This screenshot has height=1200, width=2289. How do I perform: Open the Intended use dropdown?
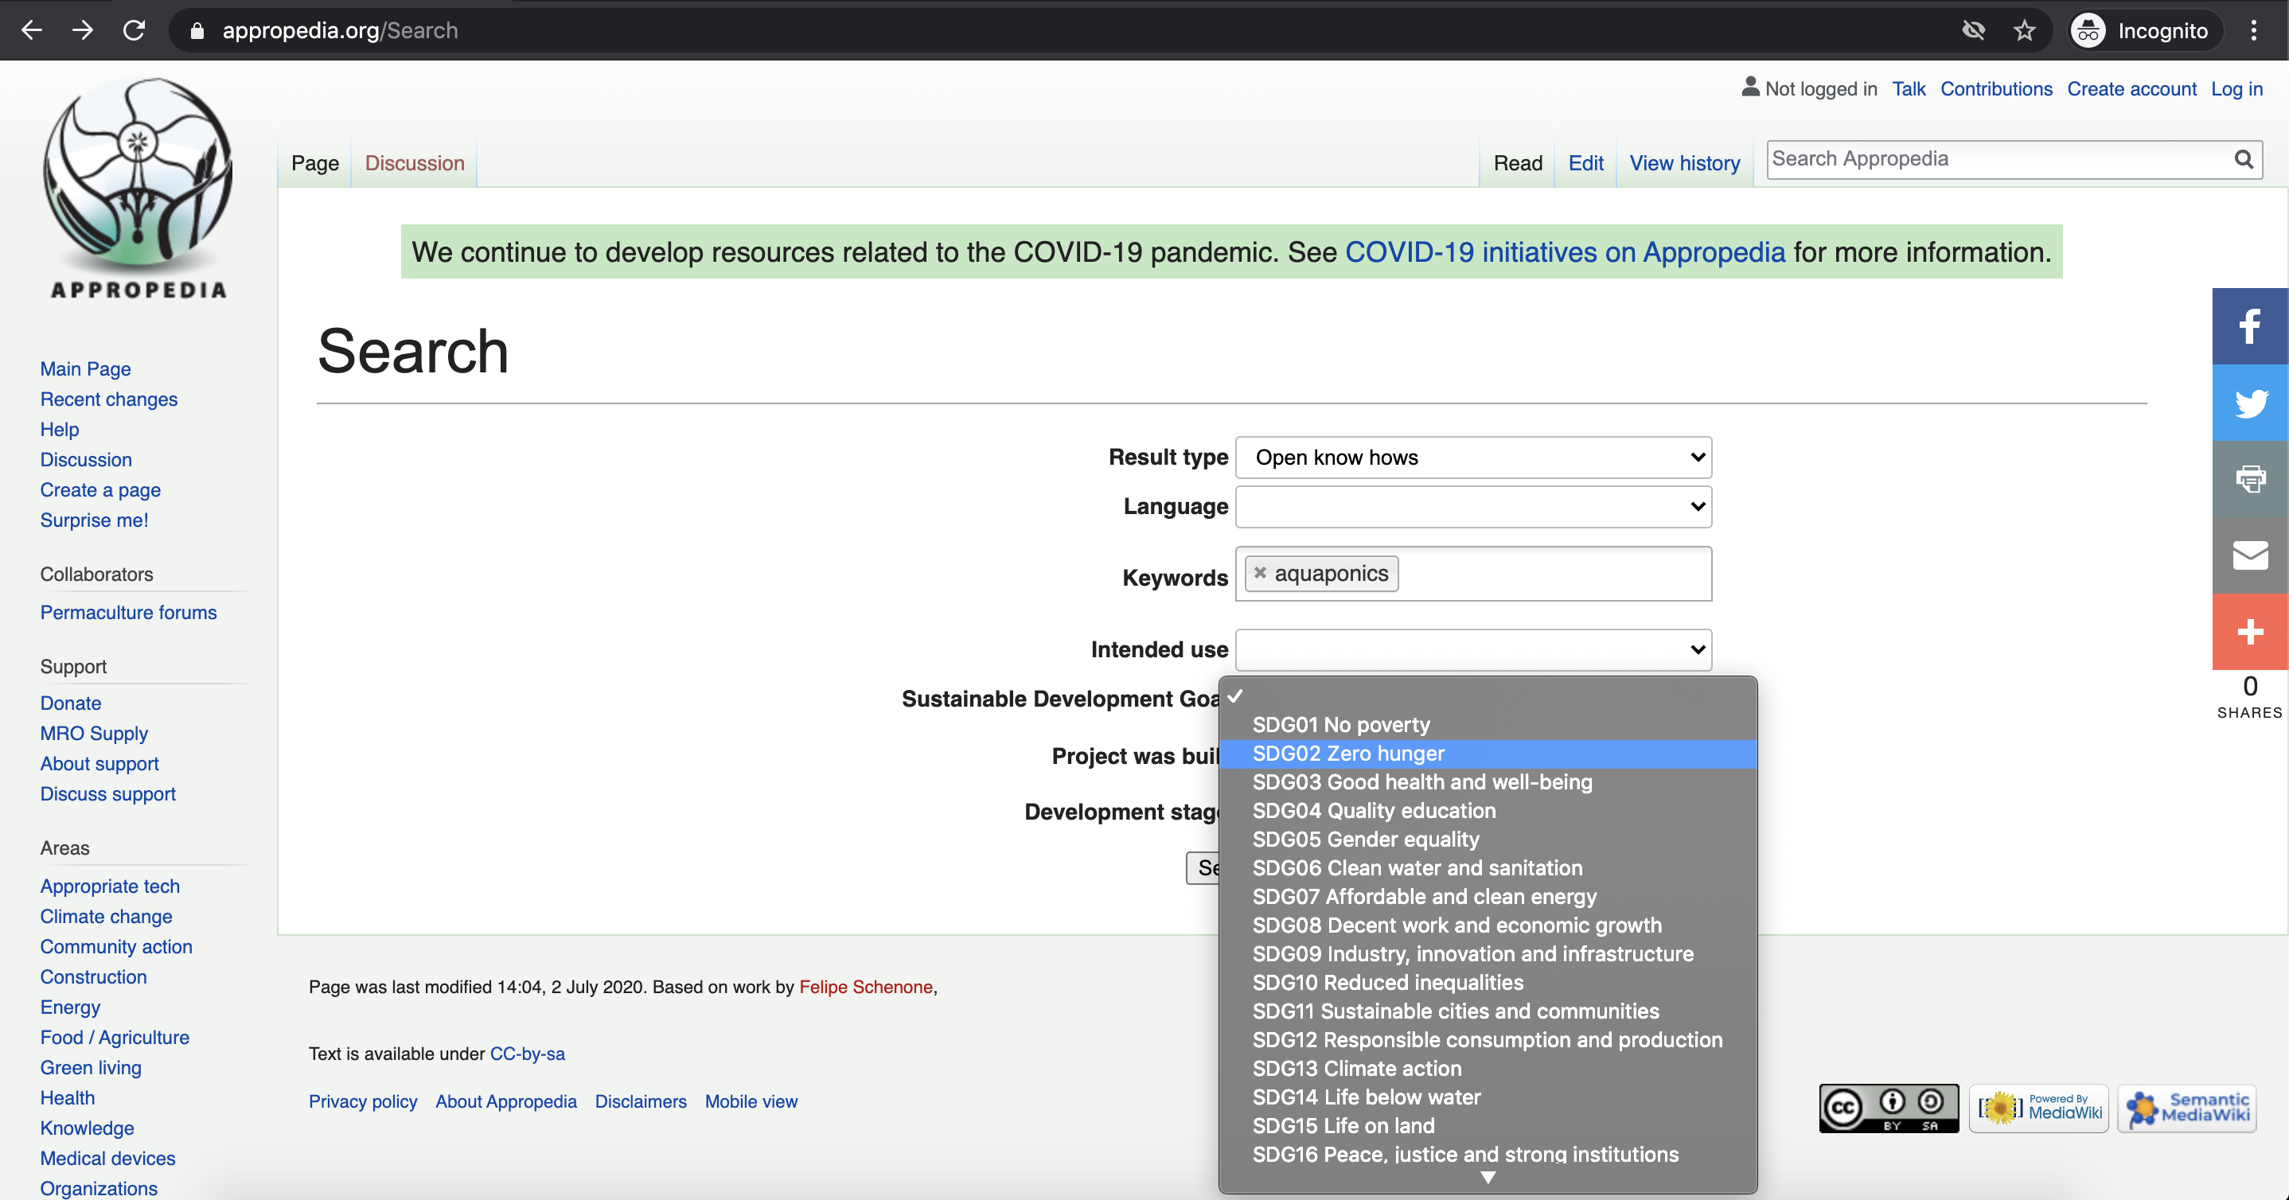click(1472, 649)
